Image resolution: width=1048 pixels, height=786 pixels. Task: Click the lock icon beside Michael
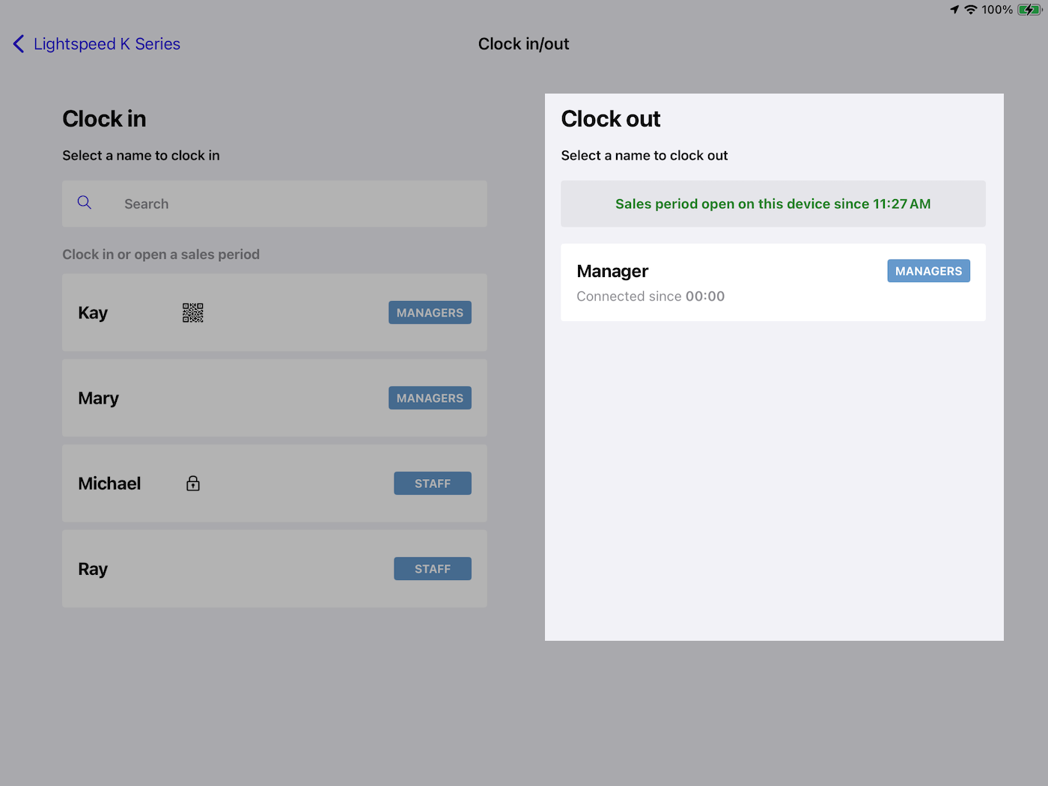(x=192, y=484)
